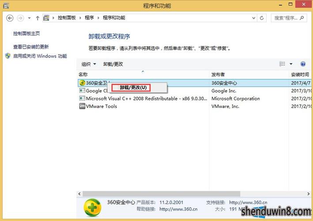The width and height of the screenshot is (313, 221).
Task: Expand the recent locations dropdown arrow
Action: (30, 18)
